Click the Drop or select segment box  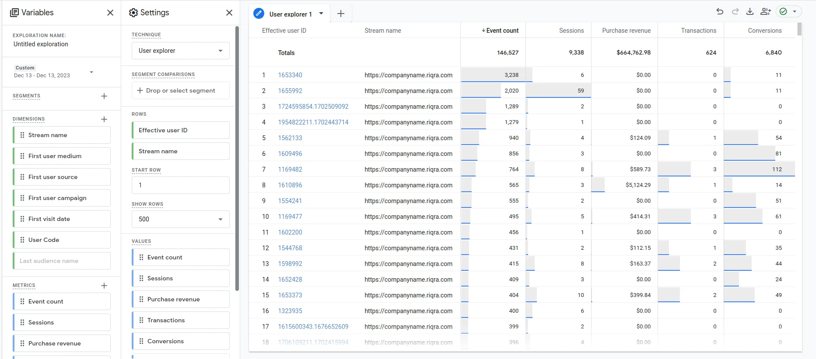181,90
